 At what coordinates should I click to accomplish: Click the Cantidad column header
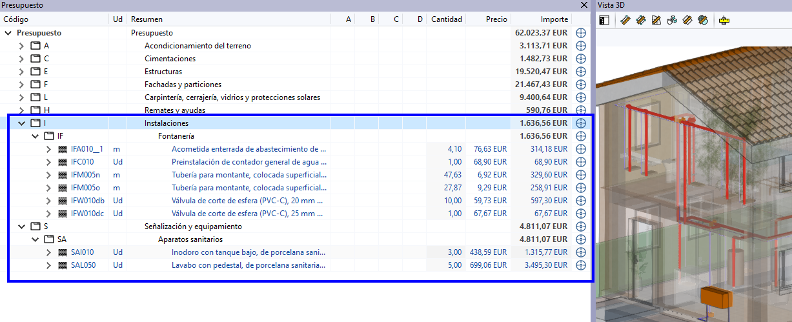tap(446, 19)
